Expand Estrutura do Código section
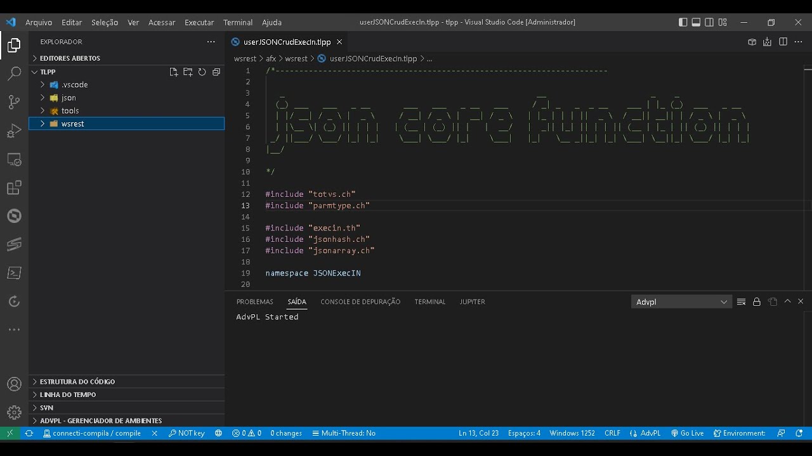812x456 pixels. point(126,382)
